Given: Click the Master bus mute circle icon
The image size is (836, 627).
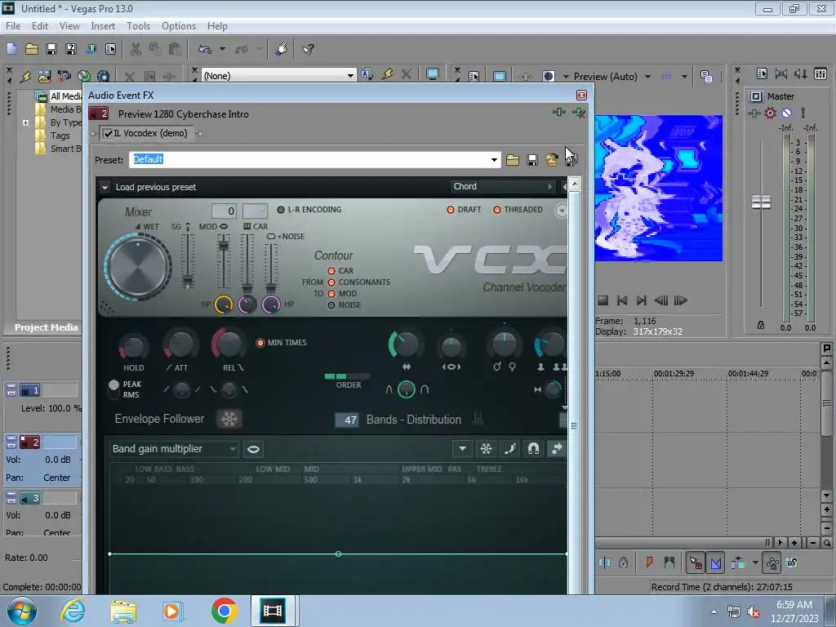Looking at the screenshot, I should pos(786,113).
